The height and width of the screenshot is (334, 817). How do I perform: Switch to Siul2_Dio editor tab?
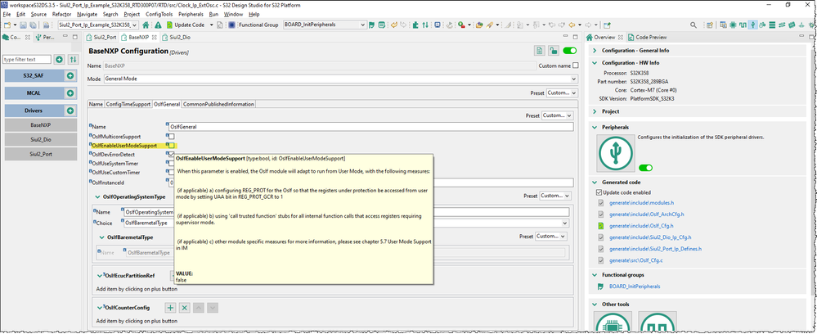click(178, 38)
